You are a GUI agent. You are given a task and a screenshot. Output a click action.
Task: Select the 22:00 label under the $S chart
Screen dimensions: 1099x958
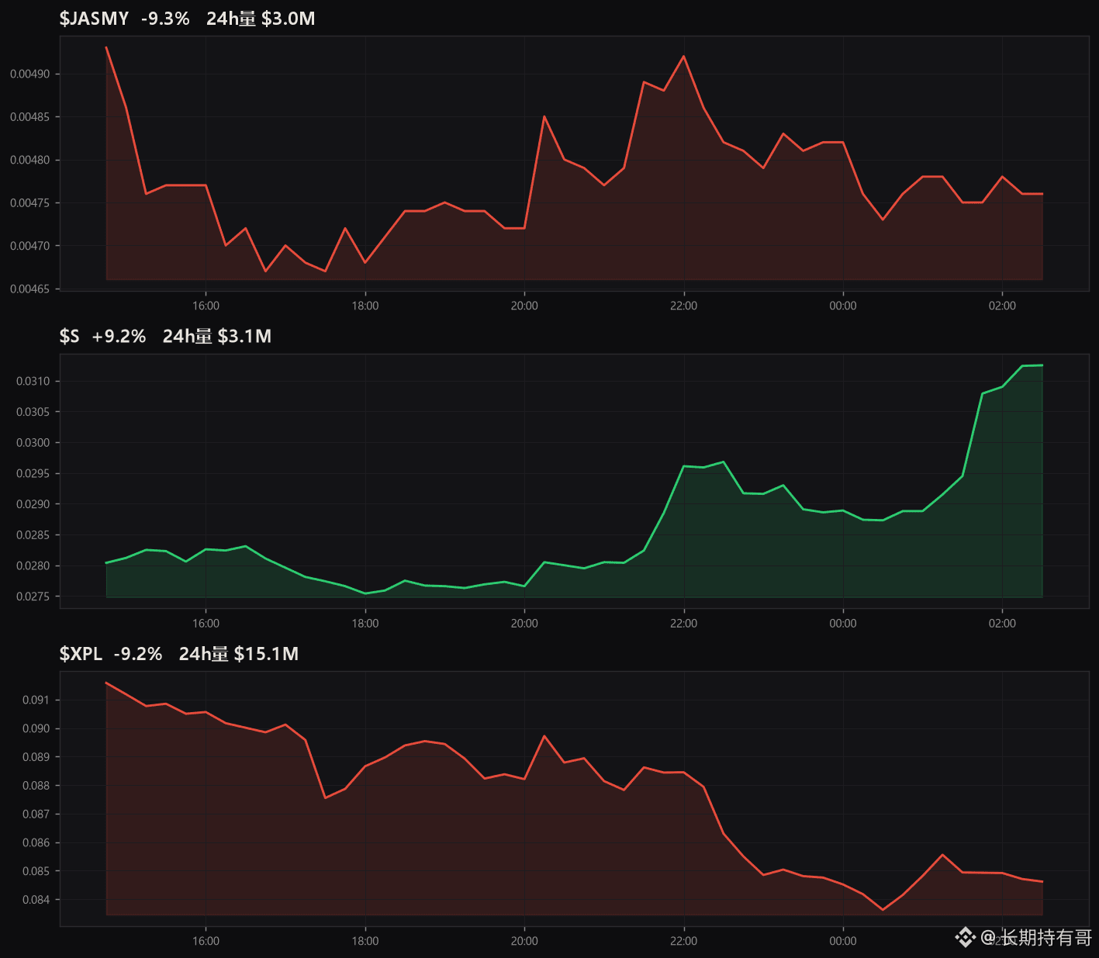[x=684, y=624]
